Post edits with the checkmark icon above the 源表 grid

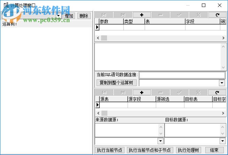[x=180, y=92]
